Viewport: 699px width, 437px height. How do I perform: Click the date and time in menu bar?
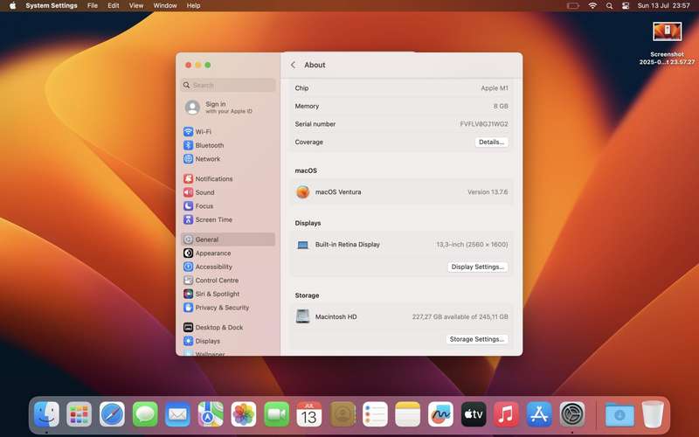click(664, 5)
